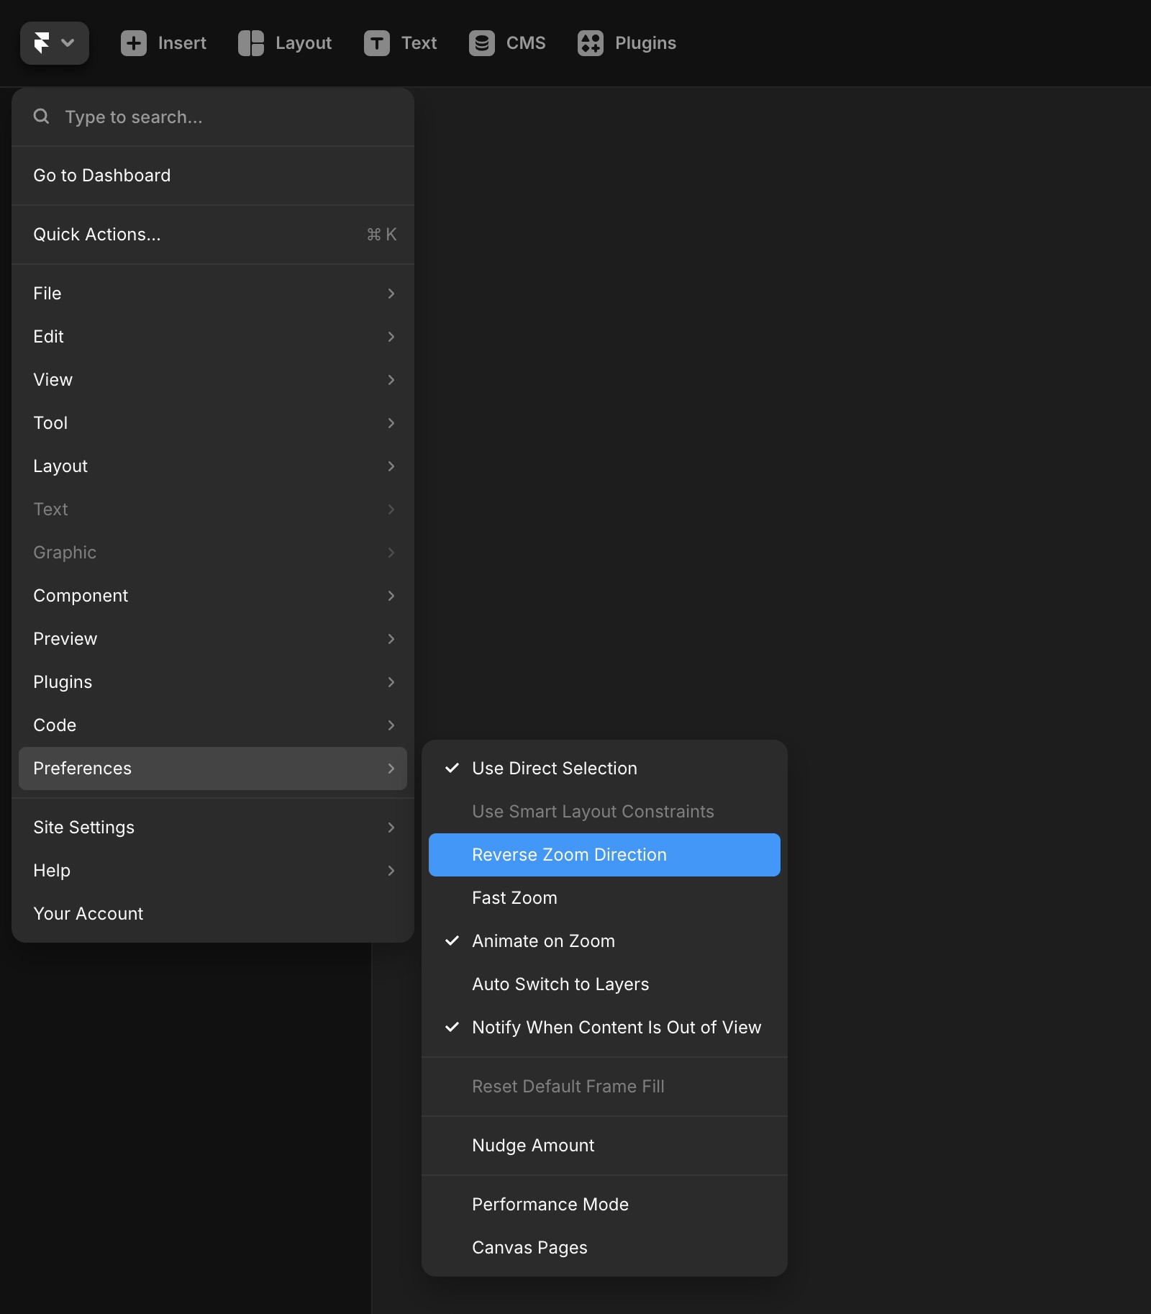Image resolution: width=1151 pixels, height=1314 pixels.
Task: Open the Help submenu
Action: [213, 871]
